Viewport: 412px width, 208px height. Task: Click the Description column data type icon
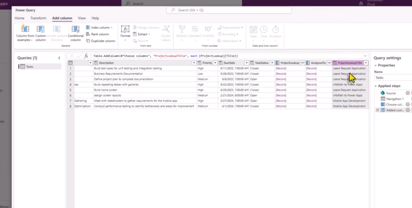point(96,63)
